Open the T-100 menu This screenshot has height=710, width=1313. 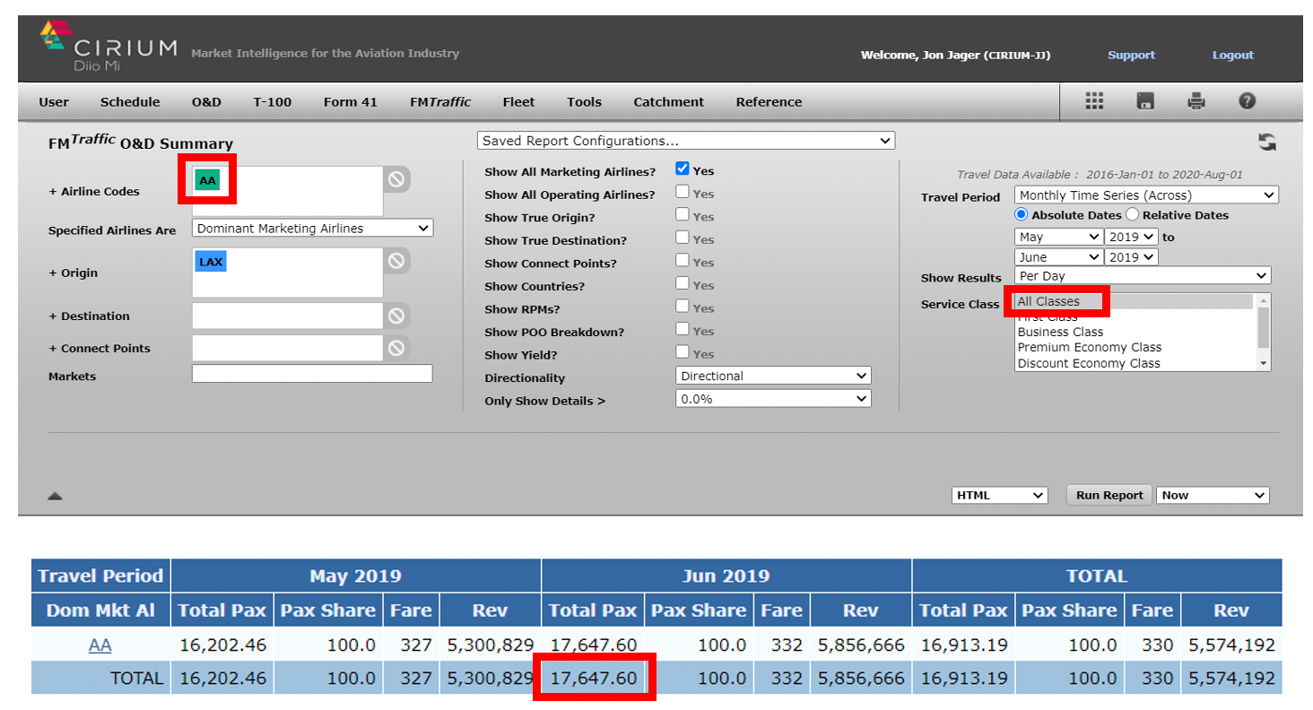click(273, 102)
